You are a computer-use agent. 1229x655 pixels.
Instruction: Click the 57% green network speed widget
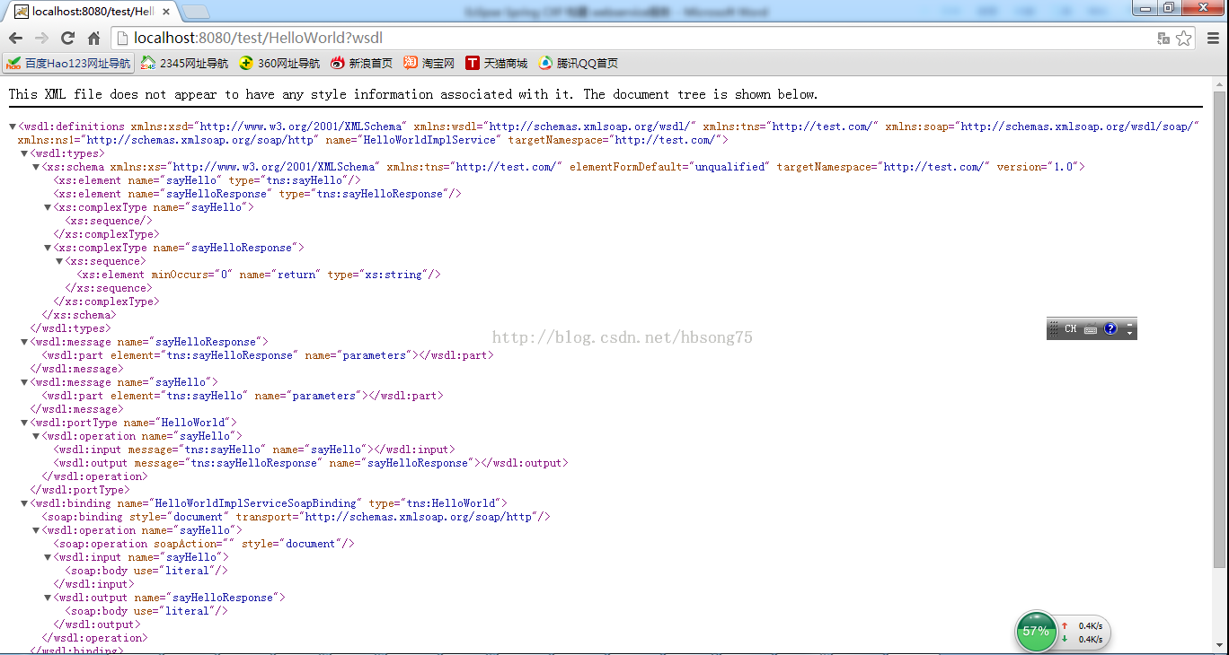(x=1036, y=631)
